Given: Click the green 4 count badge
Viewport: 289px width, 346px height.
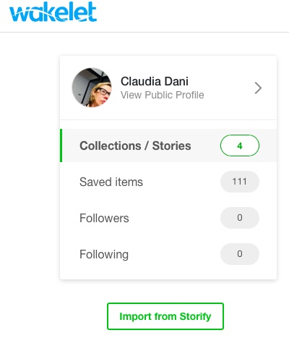Looking at the screenshot, I should [x=240, y=145].
